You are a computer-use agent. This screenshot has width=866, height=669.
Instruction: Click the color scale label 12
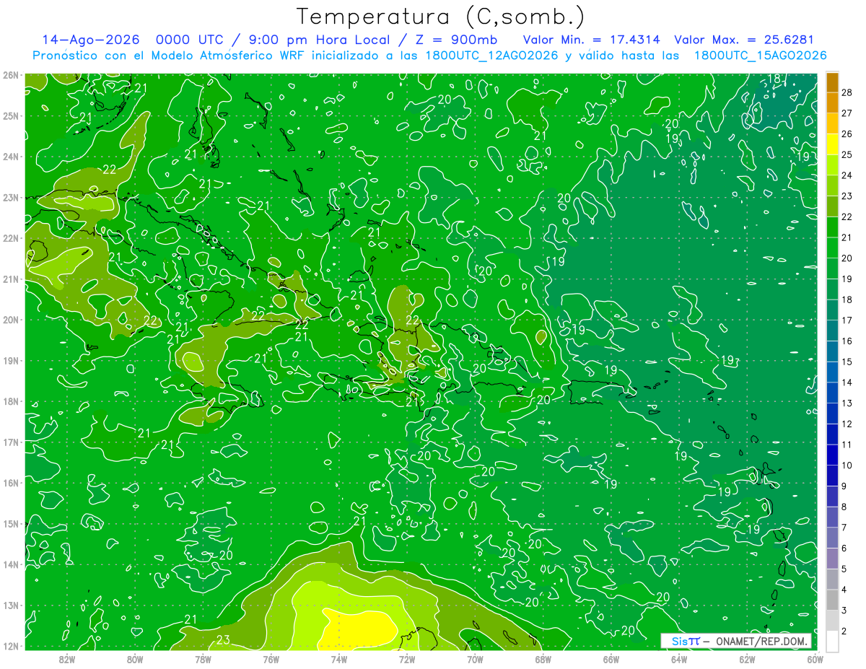pos(847,424)
